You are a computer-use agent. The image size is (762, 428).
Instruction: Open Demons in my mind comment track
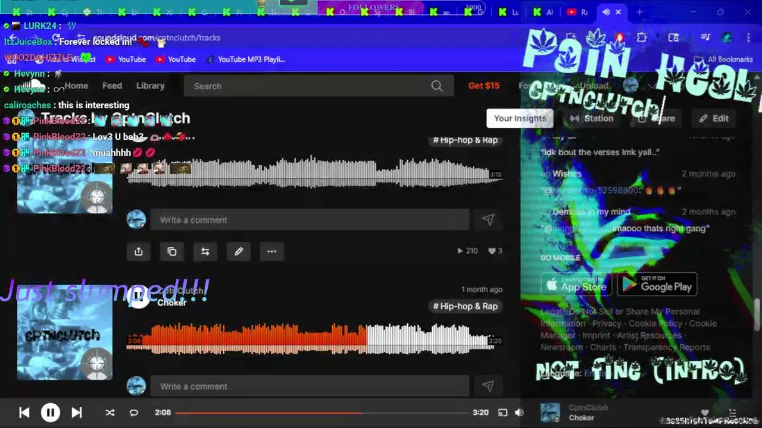[x=591, y=212]
